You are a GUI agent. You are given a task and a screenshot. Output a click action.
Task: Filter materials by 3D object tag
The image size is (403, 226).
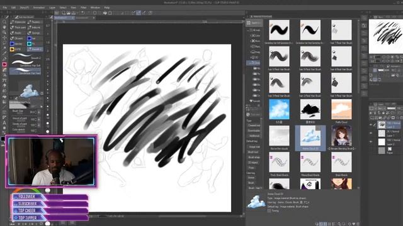[254, 163]
